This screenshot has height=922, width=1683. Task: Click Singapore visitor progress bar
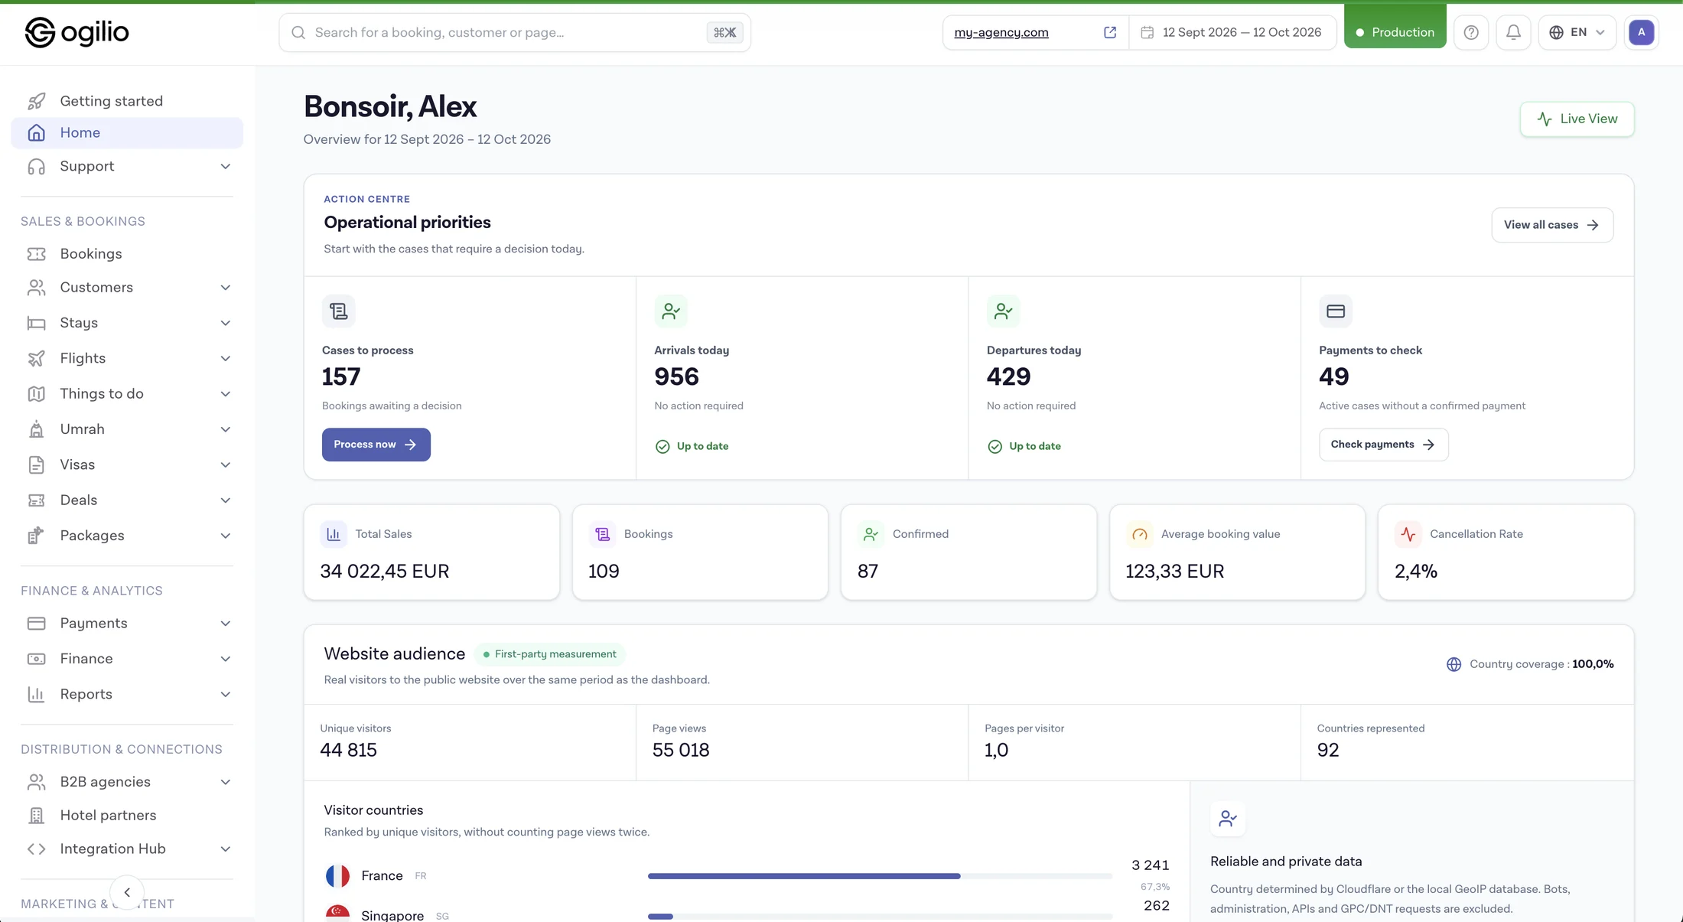pos(880,916)
